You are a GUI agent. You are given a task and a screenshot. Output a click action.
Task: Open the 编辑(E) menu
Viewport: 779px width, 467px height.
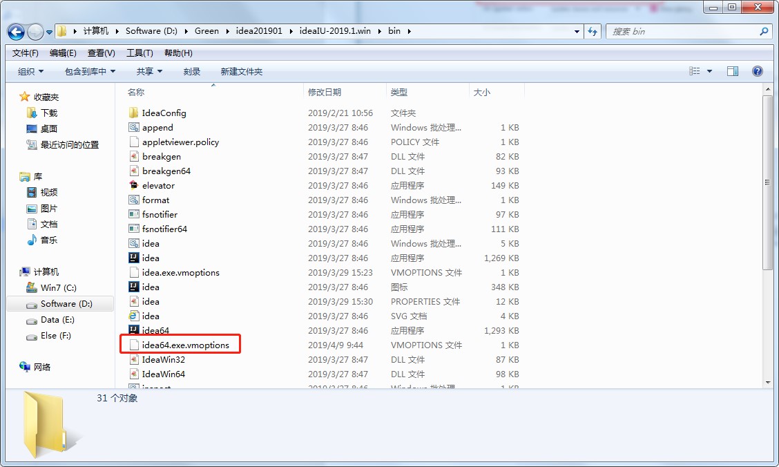pos(63,53)
